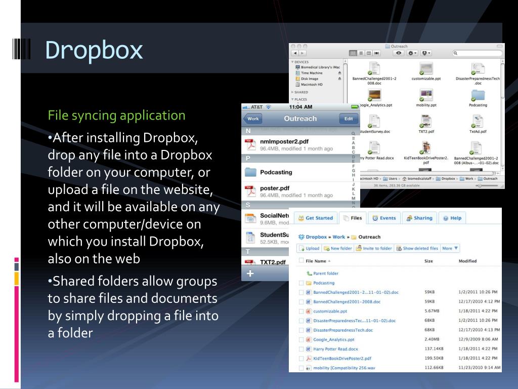
Task: Click the Upload icon button on web
Action: tap(309, 249)
